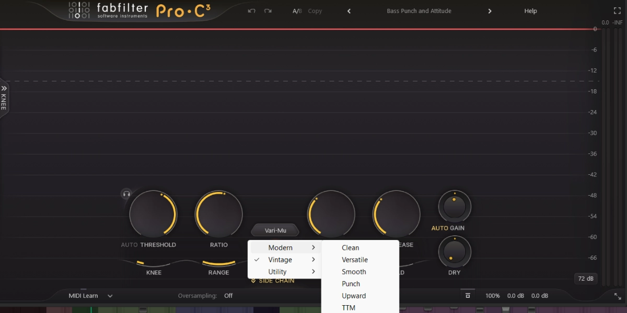Click the headphone audition icon near Threshold
The image size is (627, 313).
[125, 194]
